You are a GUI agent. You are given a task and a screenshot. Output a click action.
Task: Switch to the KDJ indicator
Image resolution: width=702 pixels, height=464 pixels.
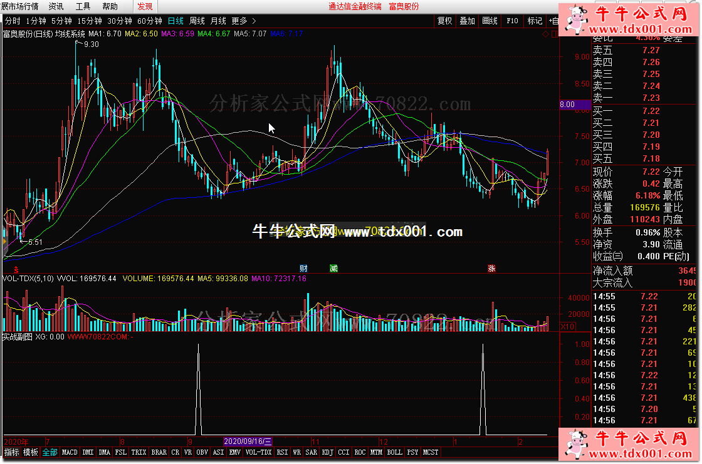click(x=328, y=452)
